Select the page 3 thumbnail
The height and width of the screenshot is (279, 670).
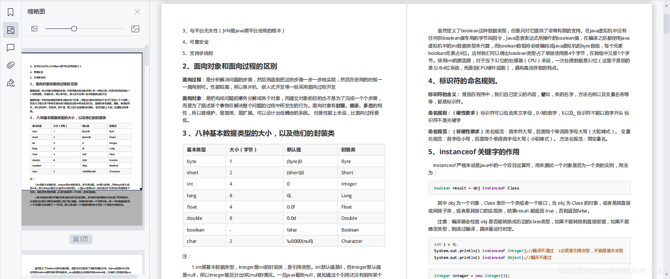[82, 139]
